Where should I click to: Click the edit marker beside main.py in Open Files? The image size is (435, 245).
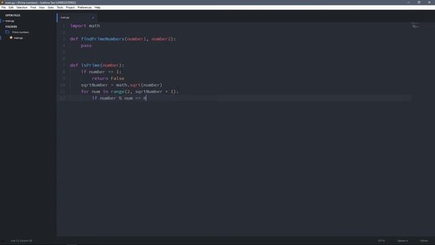[x=3, y=21]
